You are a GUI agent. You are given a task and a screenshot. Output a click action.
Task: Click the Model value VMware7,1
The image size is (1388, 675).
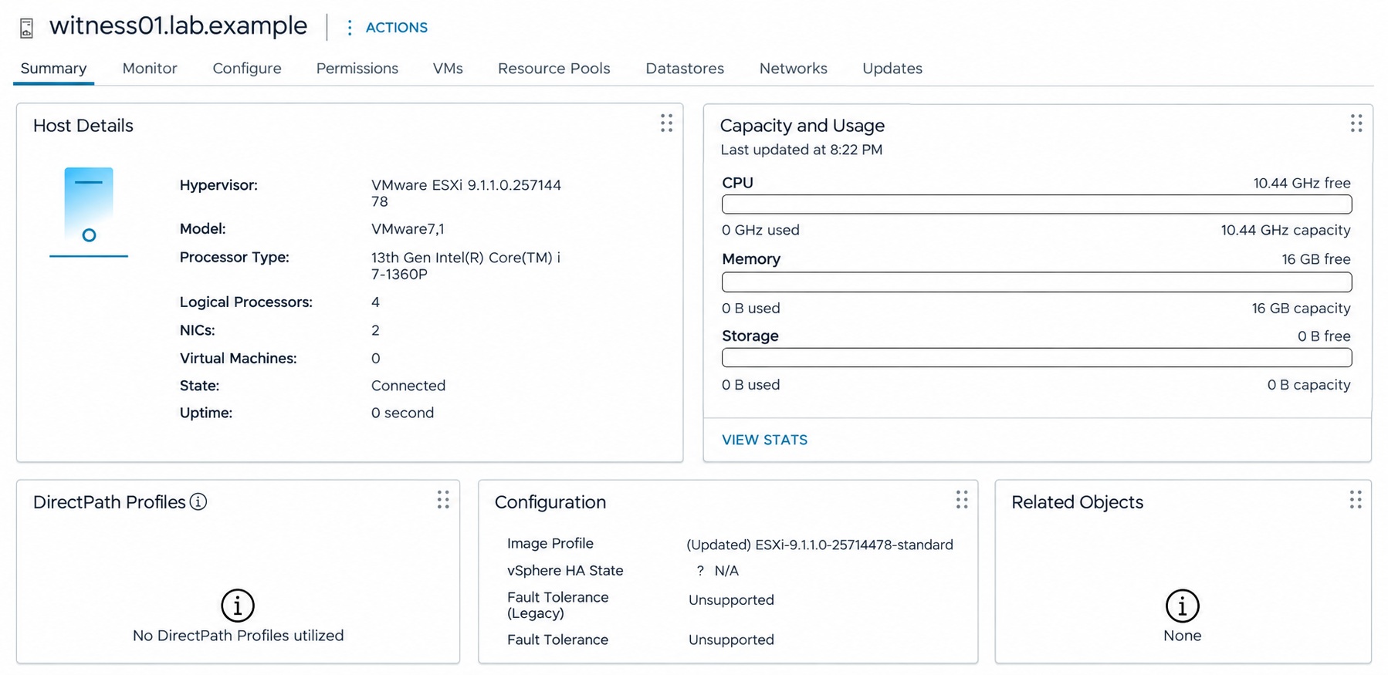tap(408, 229)
